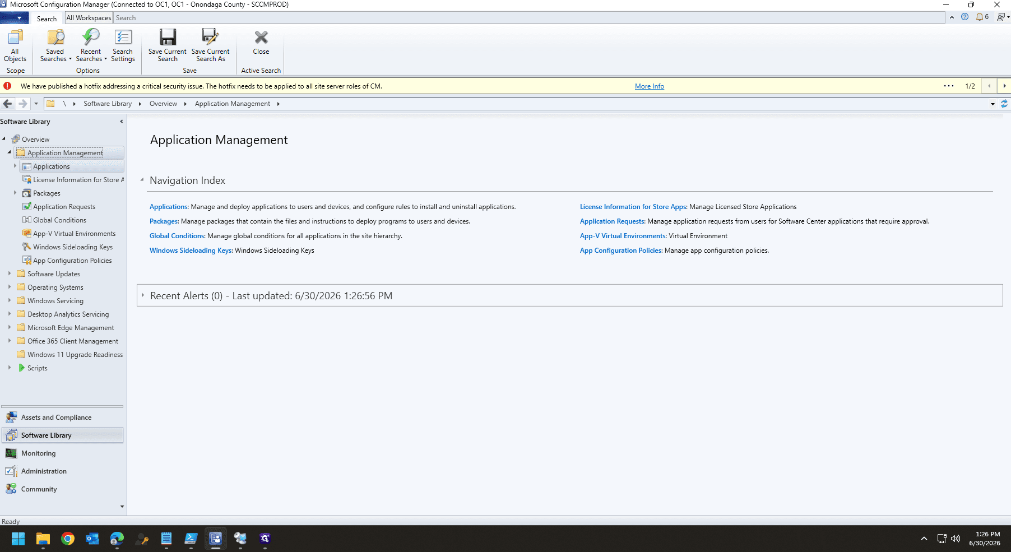
Task: Open the Applications link in Navigation Index
Action: (x=169, y=207)
